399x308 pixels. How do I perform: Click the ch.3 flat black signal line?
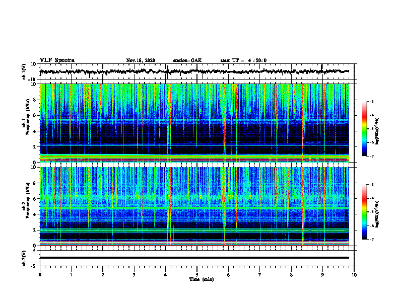coord(194,258)
